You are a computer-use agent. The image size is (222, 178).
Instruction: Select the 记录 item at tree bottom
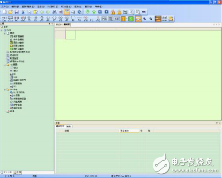tap(10, 111)
